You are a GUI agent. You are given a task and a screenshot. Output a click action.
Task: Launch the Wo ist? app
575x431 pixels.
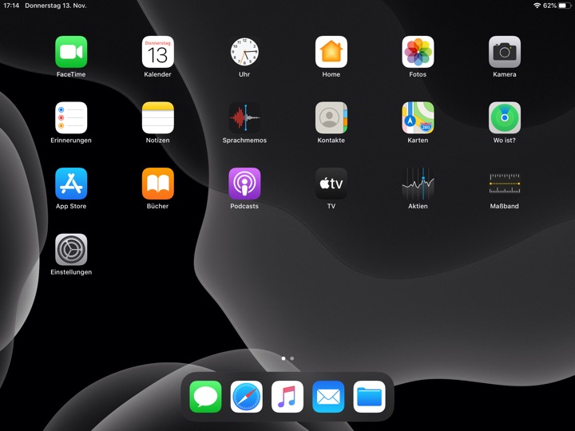tap(505, 118)
